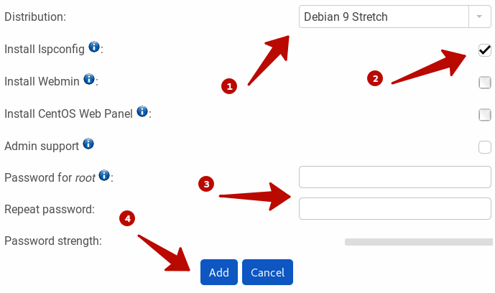Screen dimensions: 495x293
Task: Click the red step 3 marker badge
Action: click(206, 184)
